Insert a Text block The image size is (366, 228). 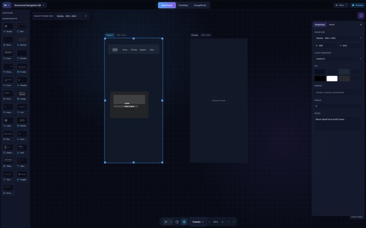[x=8, y=177]
